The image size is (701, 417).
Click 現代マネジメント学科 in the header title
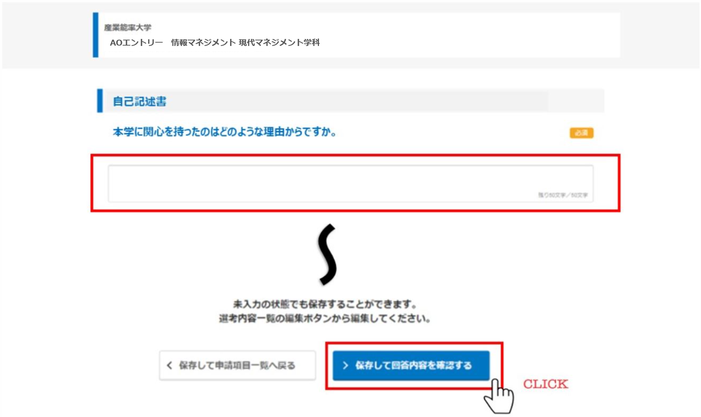[x=279, y=43]
